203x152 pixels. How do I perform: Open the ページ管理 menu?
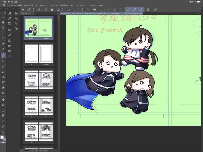29,5
